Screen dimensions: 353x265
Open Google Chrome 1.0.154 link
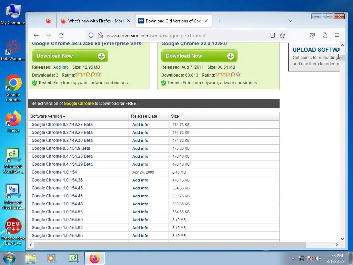[x=54, y=172]
